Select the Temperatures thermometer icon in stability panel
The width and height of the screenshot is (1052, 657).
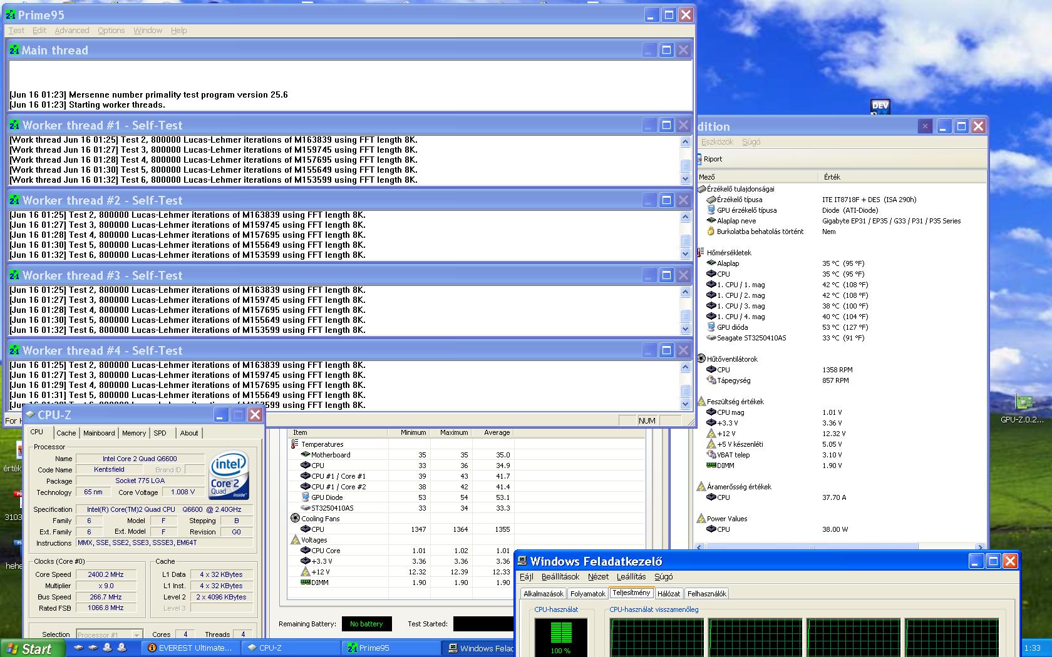click(x=294, y=444)
